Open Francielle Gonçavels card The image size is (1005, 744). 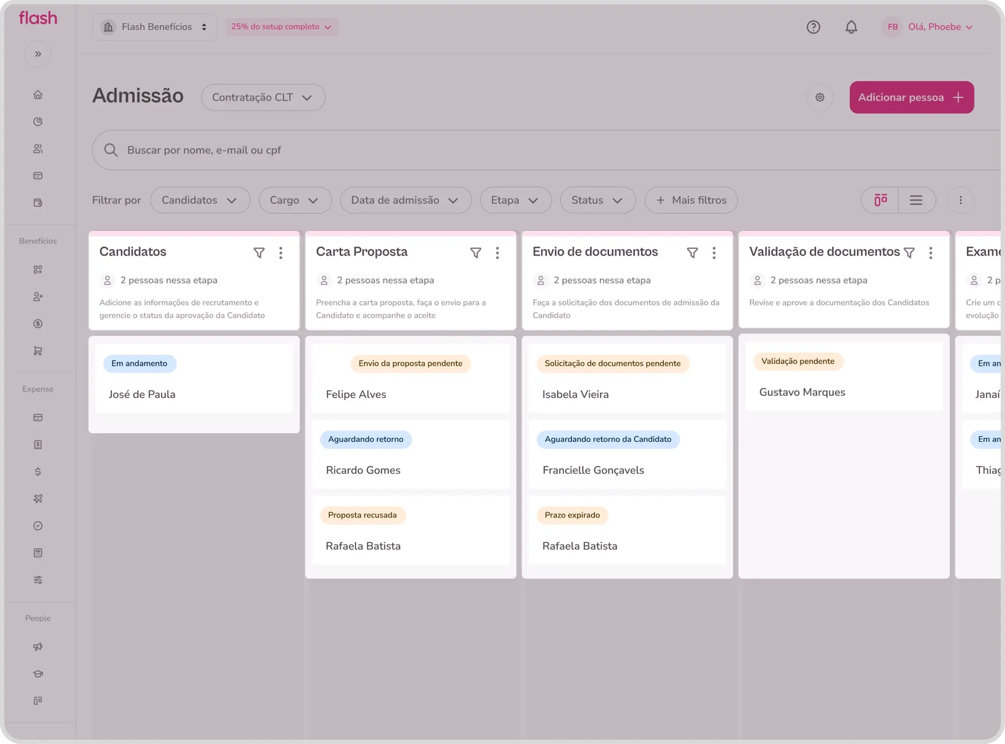point(627,454)
